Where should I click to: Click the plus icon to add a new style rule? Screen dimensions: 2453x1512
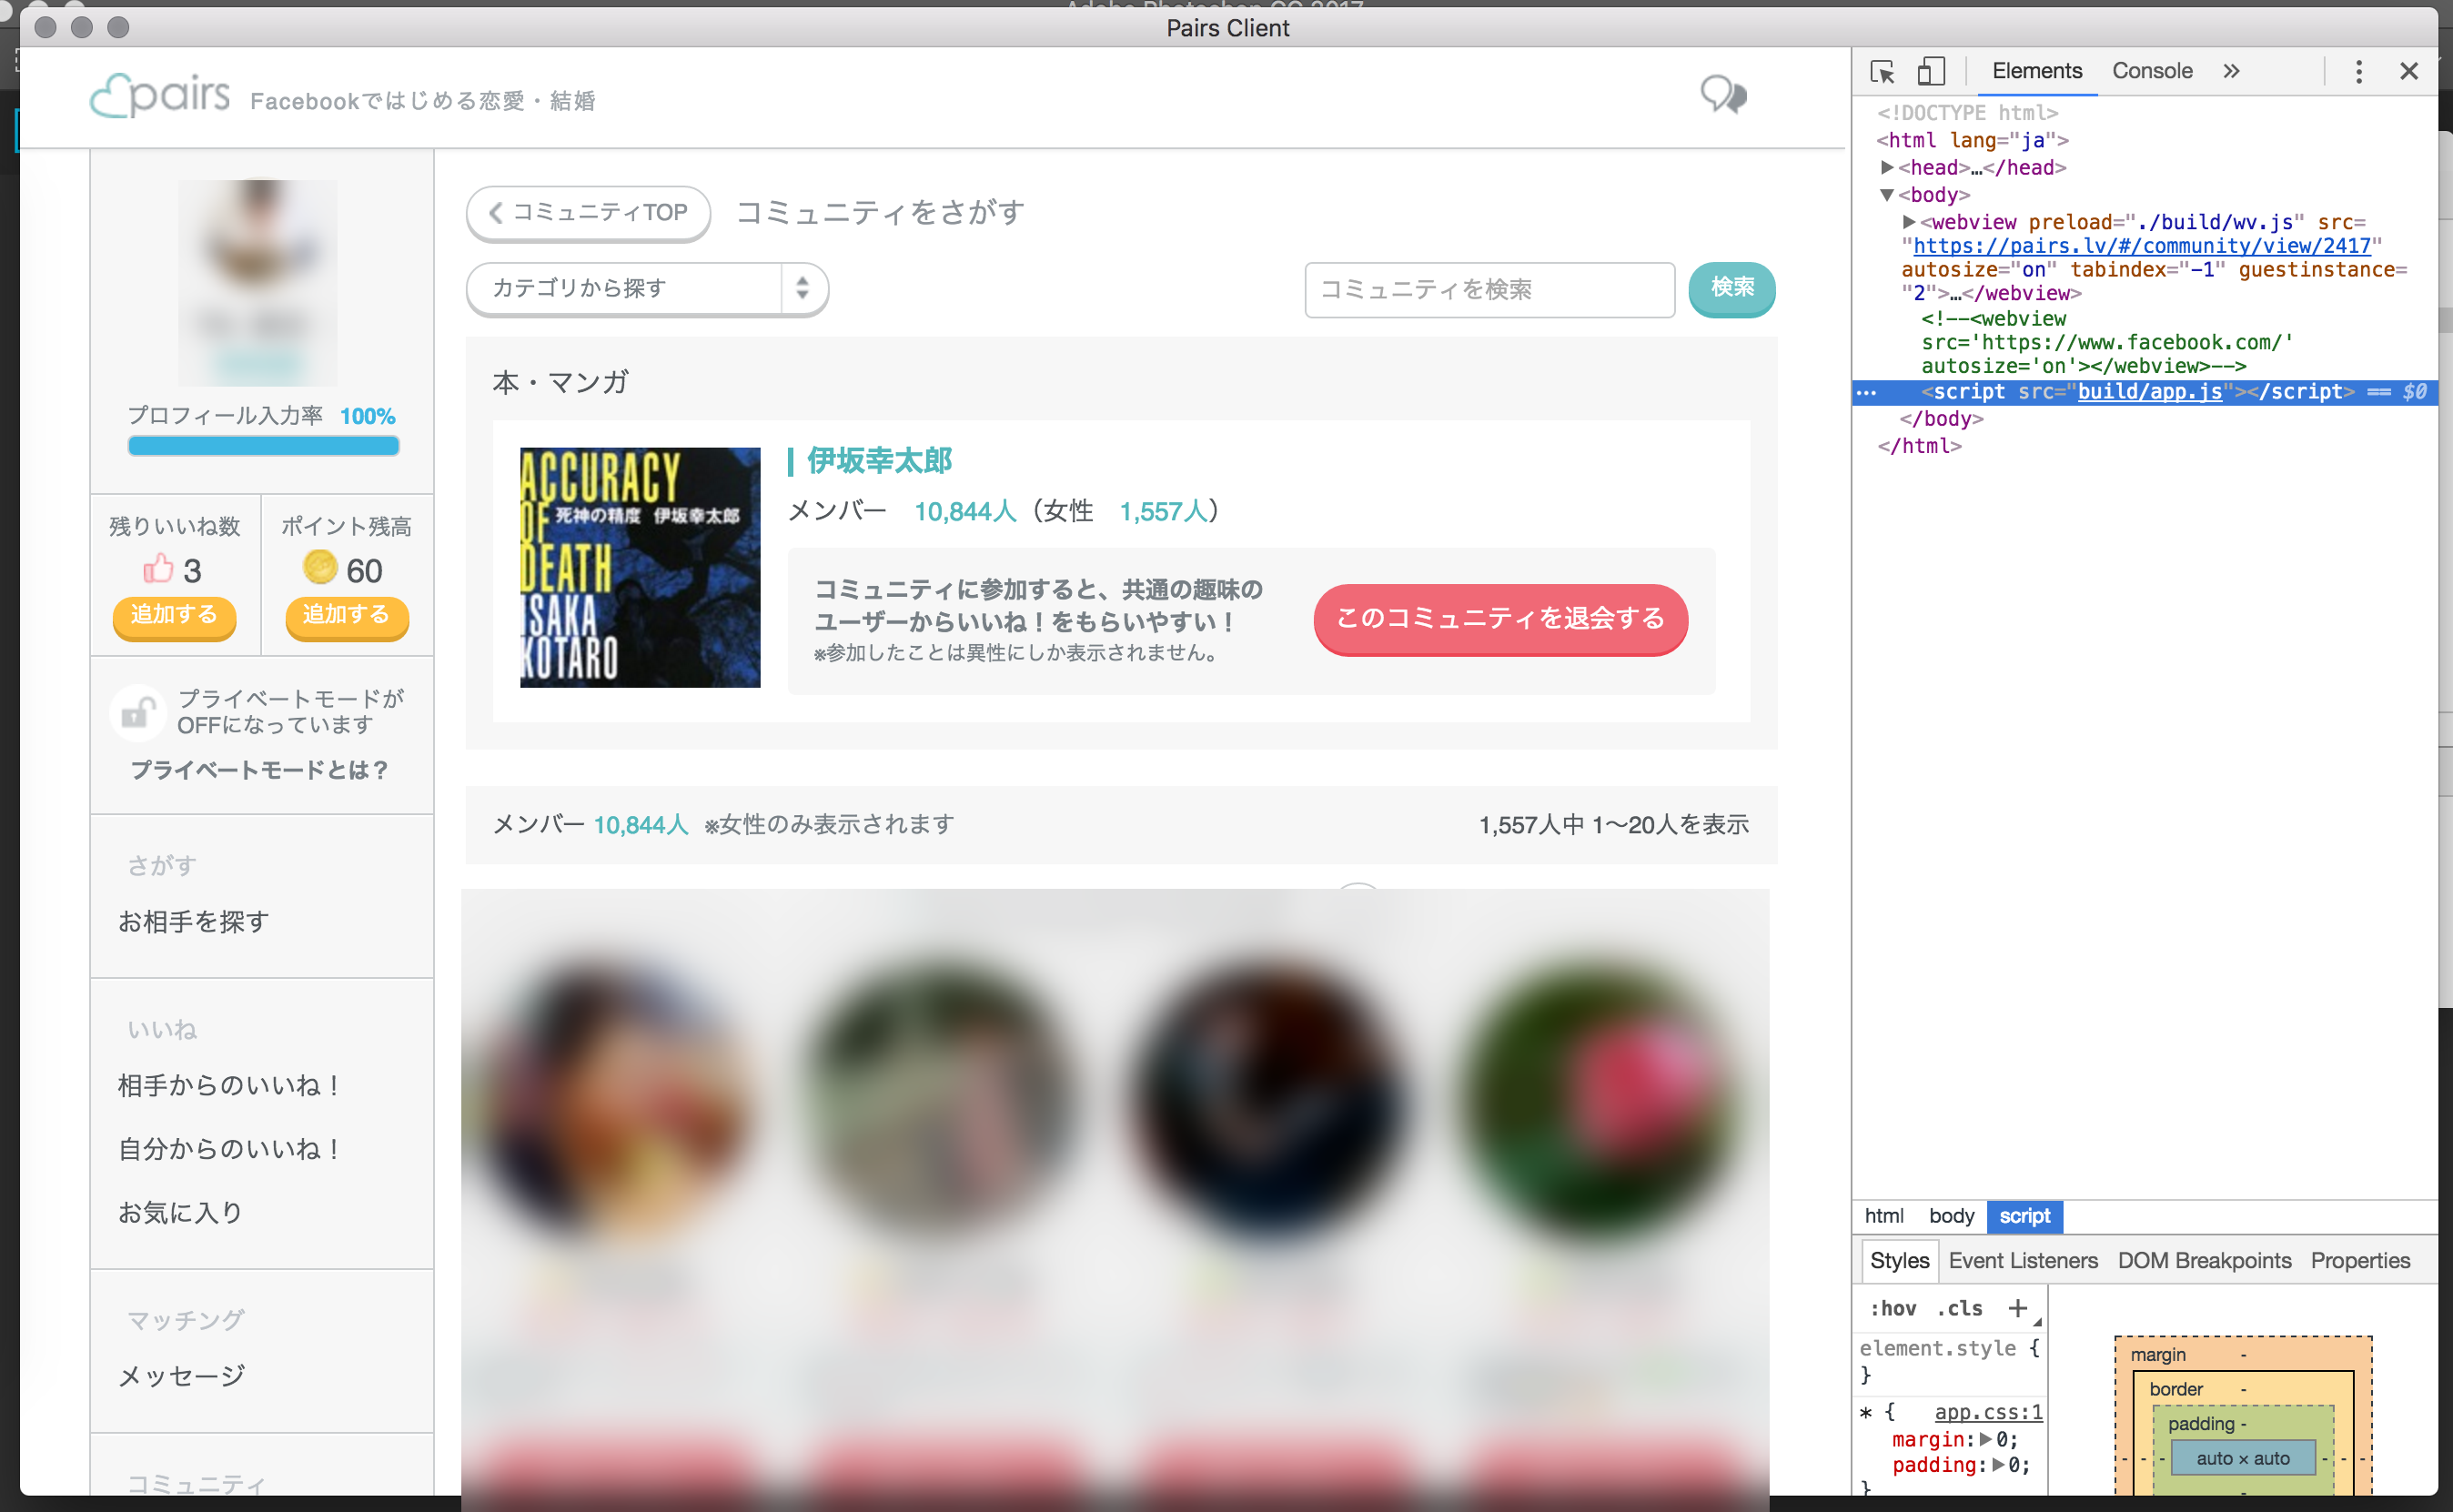tap(2017, 1308)
